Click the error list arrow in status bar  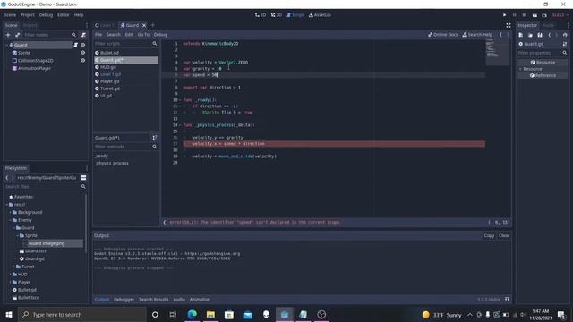click(x=165, y=222)
